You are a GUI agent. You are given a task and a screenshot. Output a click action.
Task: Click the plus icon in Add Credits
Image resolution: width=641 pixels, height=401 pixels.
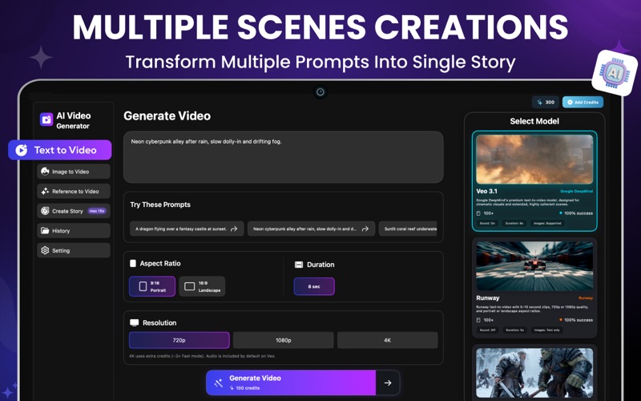tap(570, 103)
